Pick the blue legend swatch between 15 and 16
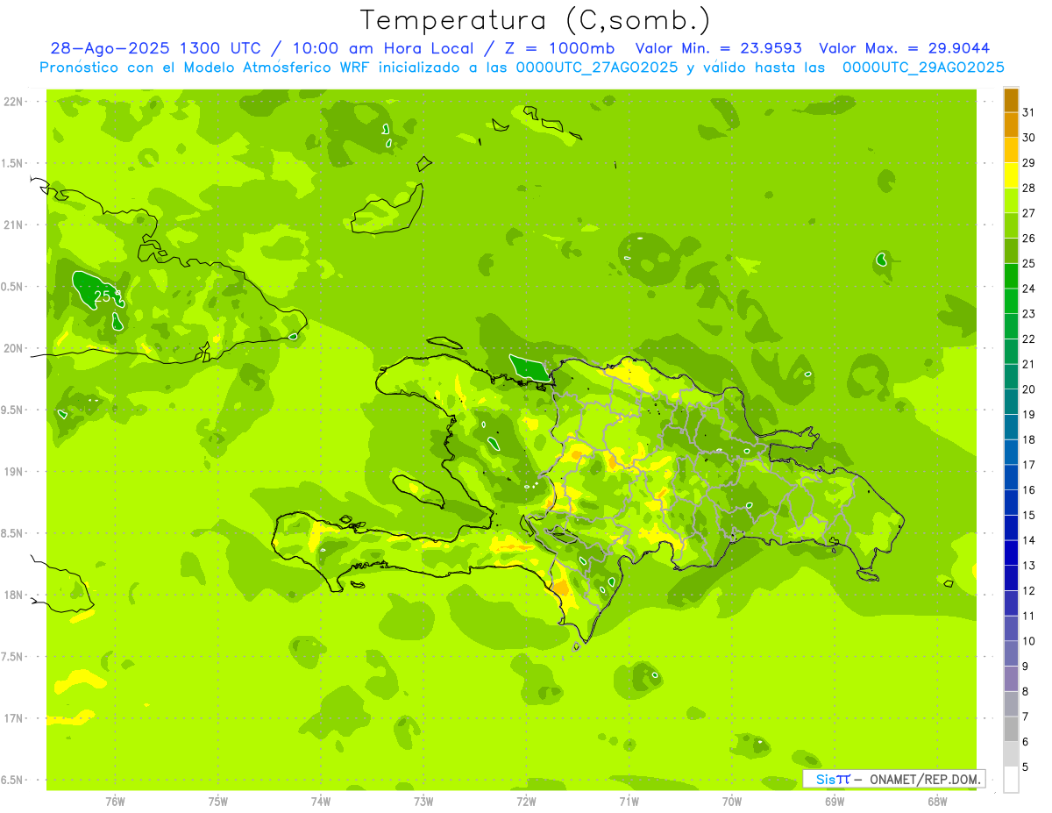The width and height of the screenshot is (1052, 813). (1011, 503)
